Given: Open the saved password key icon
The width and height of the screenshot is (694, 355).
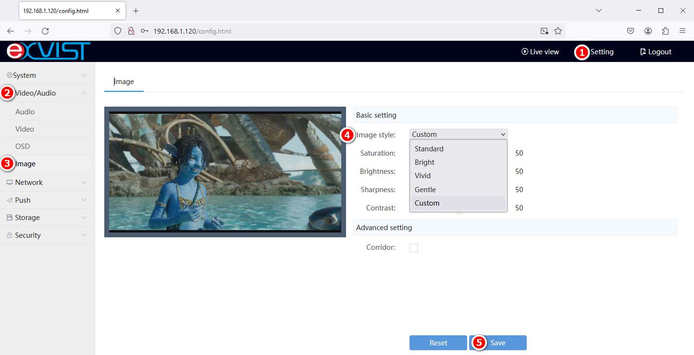Looking at the screenshot, I should [145, 31].
